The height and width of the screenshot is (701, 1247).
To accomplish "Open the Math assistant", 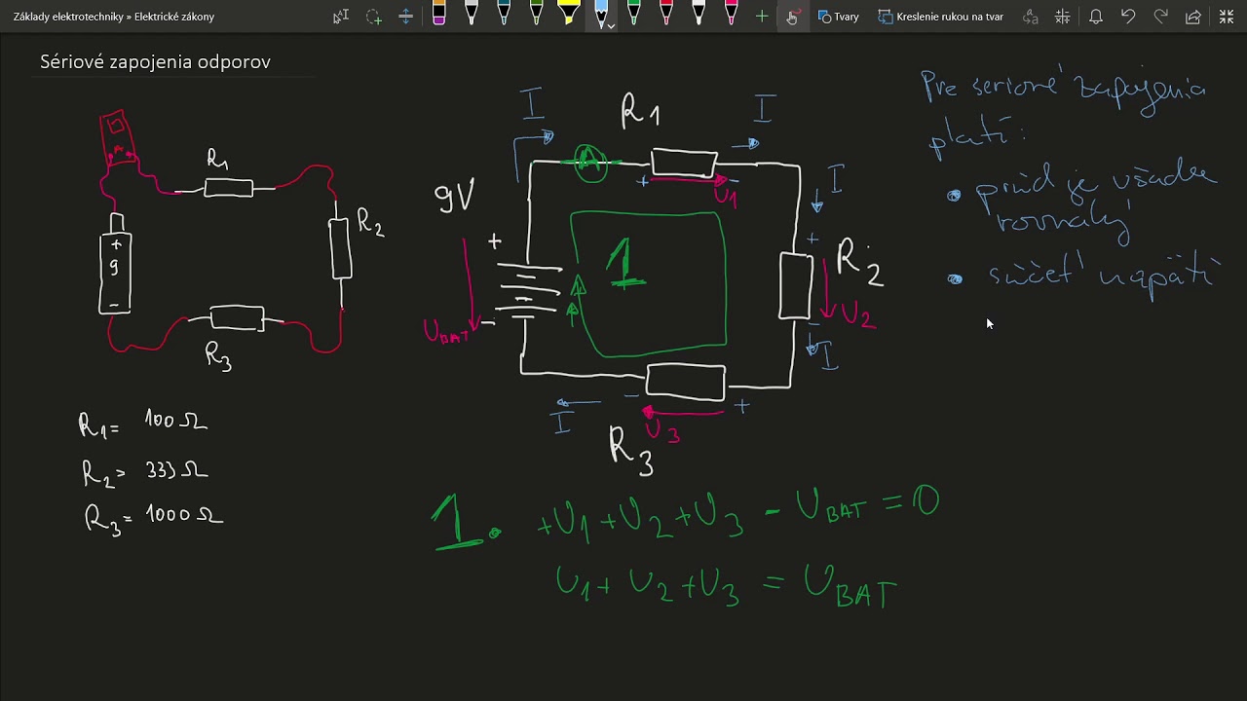I will 1063,17.
